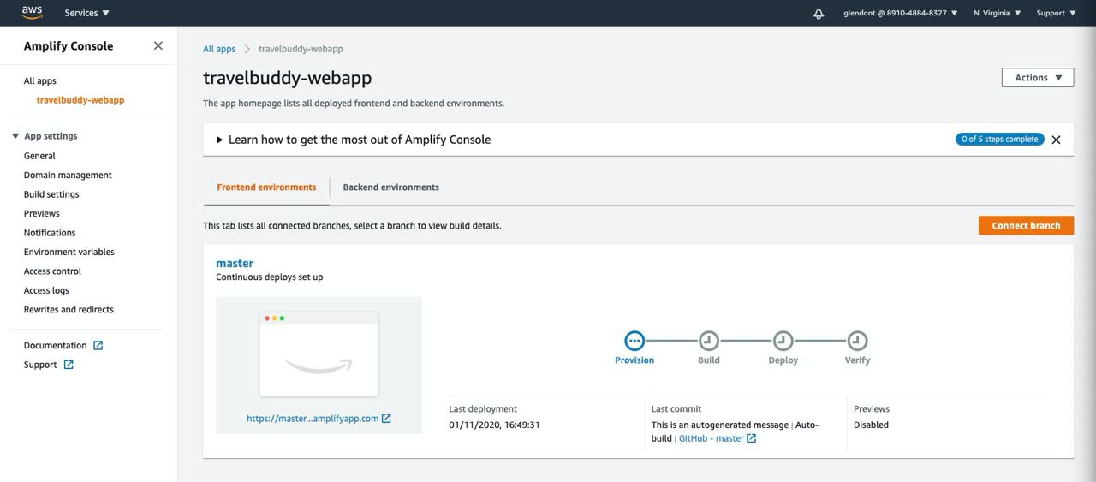Dismiss the Learn how banner
1096x482 pixels.
1056,140
